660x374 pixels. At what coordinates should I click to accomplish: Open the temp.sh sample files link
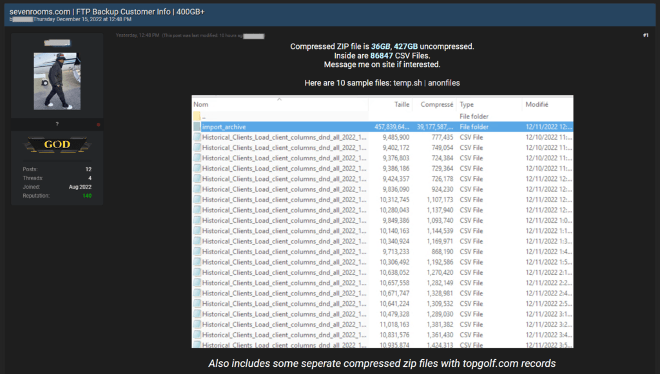(407, 83)
